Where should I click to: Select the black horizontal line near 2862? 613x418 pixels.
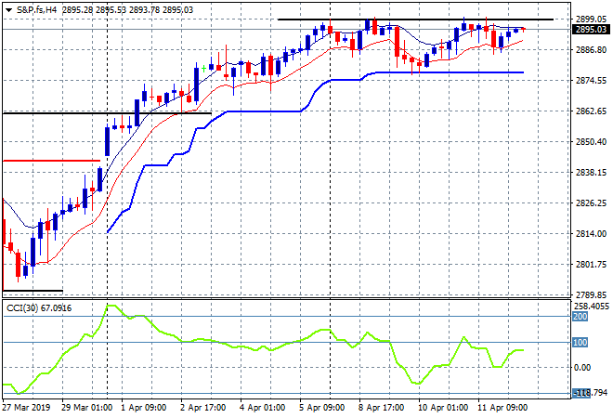107,113
